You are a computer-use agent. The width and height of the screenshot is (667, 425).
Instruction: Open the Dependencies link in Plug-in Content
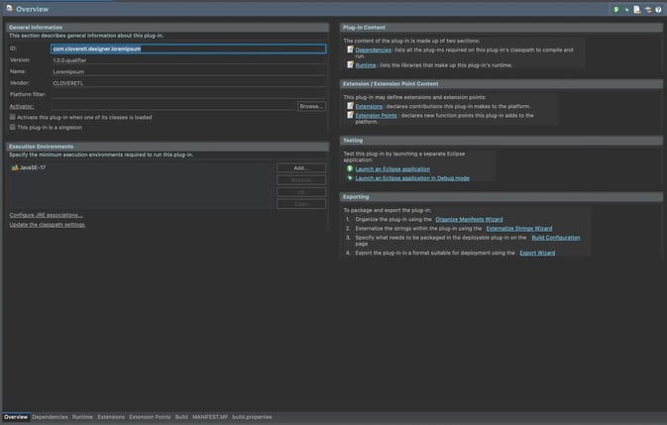tap(373, 50)
